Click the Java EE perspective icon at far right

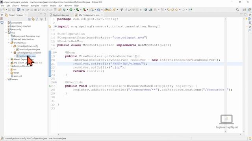click(249, 10)
